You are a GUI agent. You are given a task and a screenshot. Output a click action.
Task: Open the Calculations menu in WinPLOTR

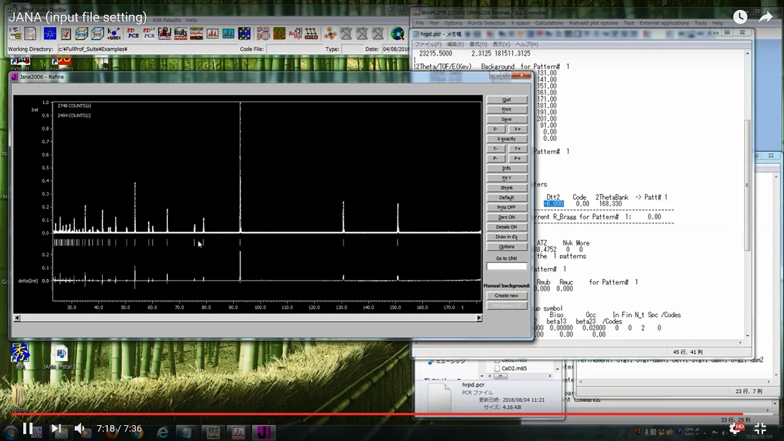tap(549, 23)
